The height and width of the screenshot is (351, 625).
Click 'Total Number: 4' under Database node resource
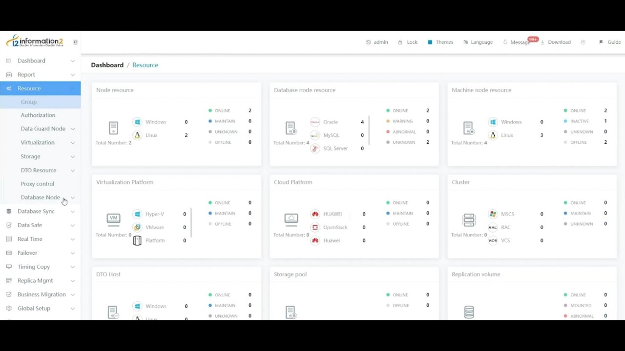click(x=291, y=143)
